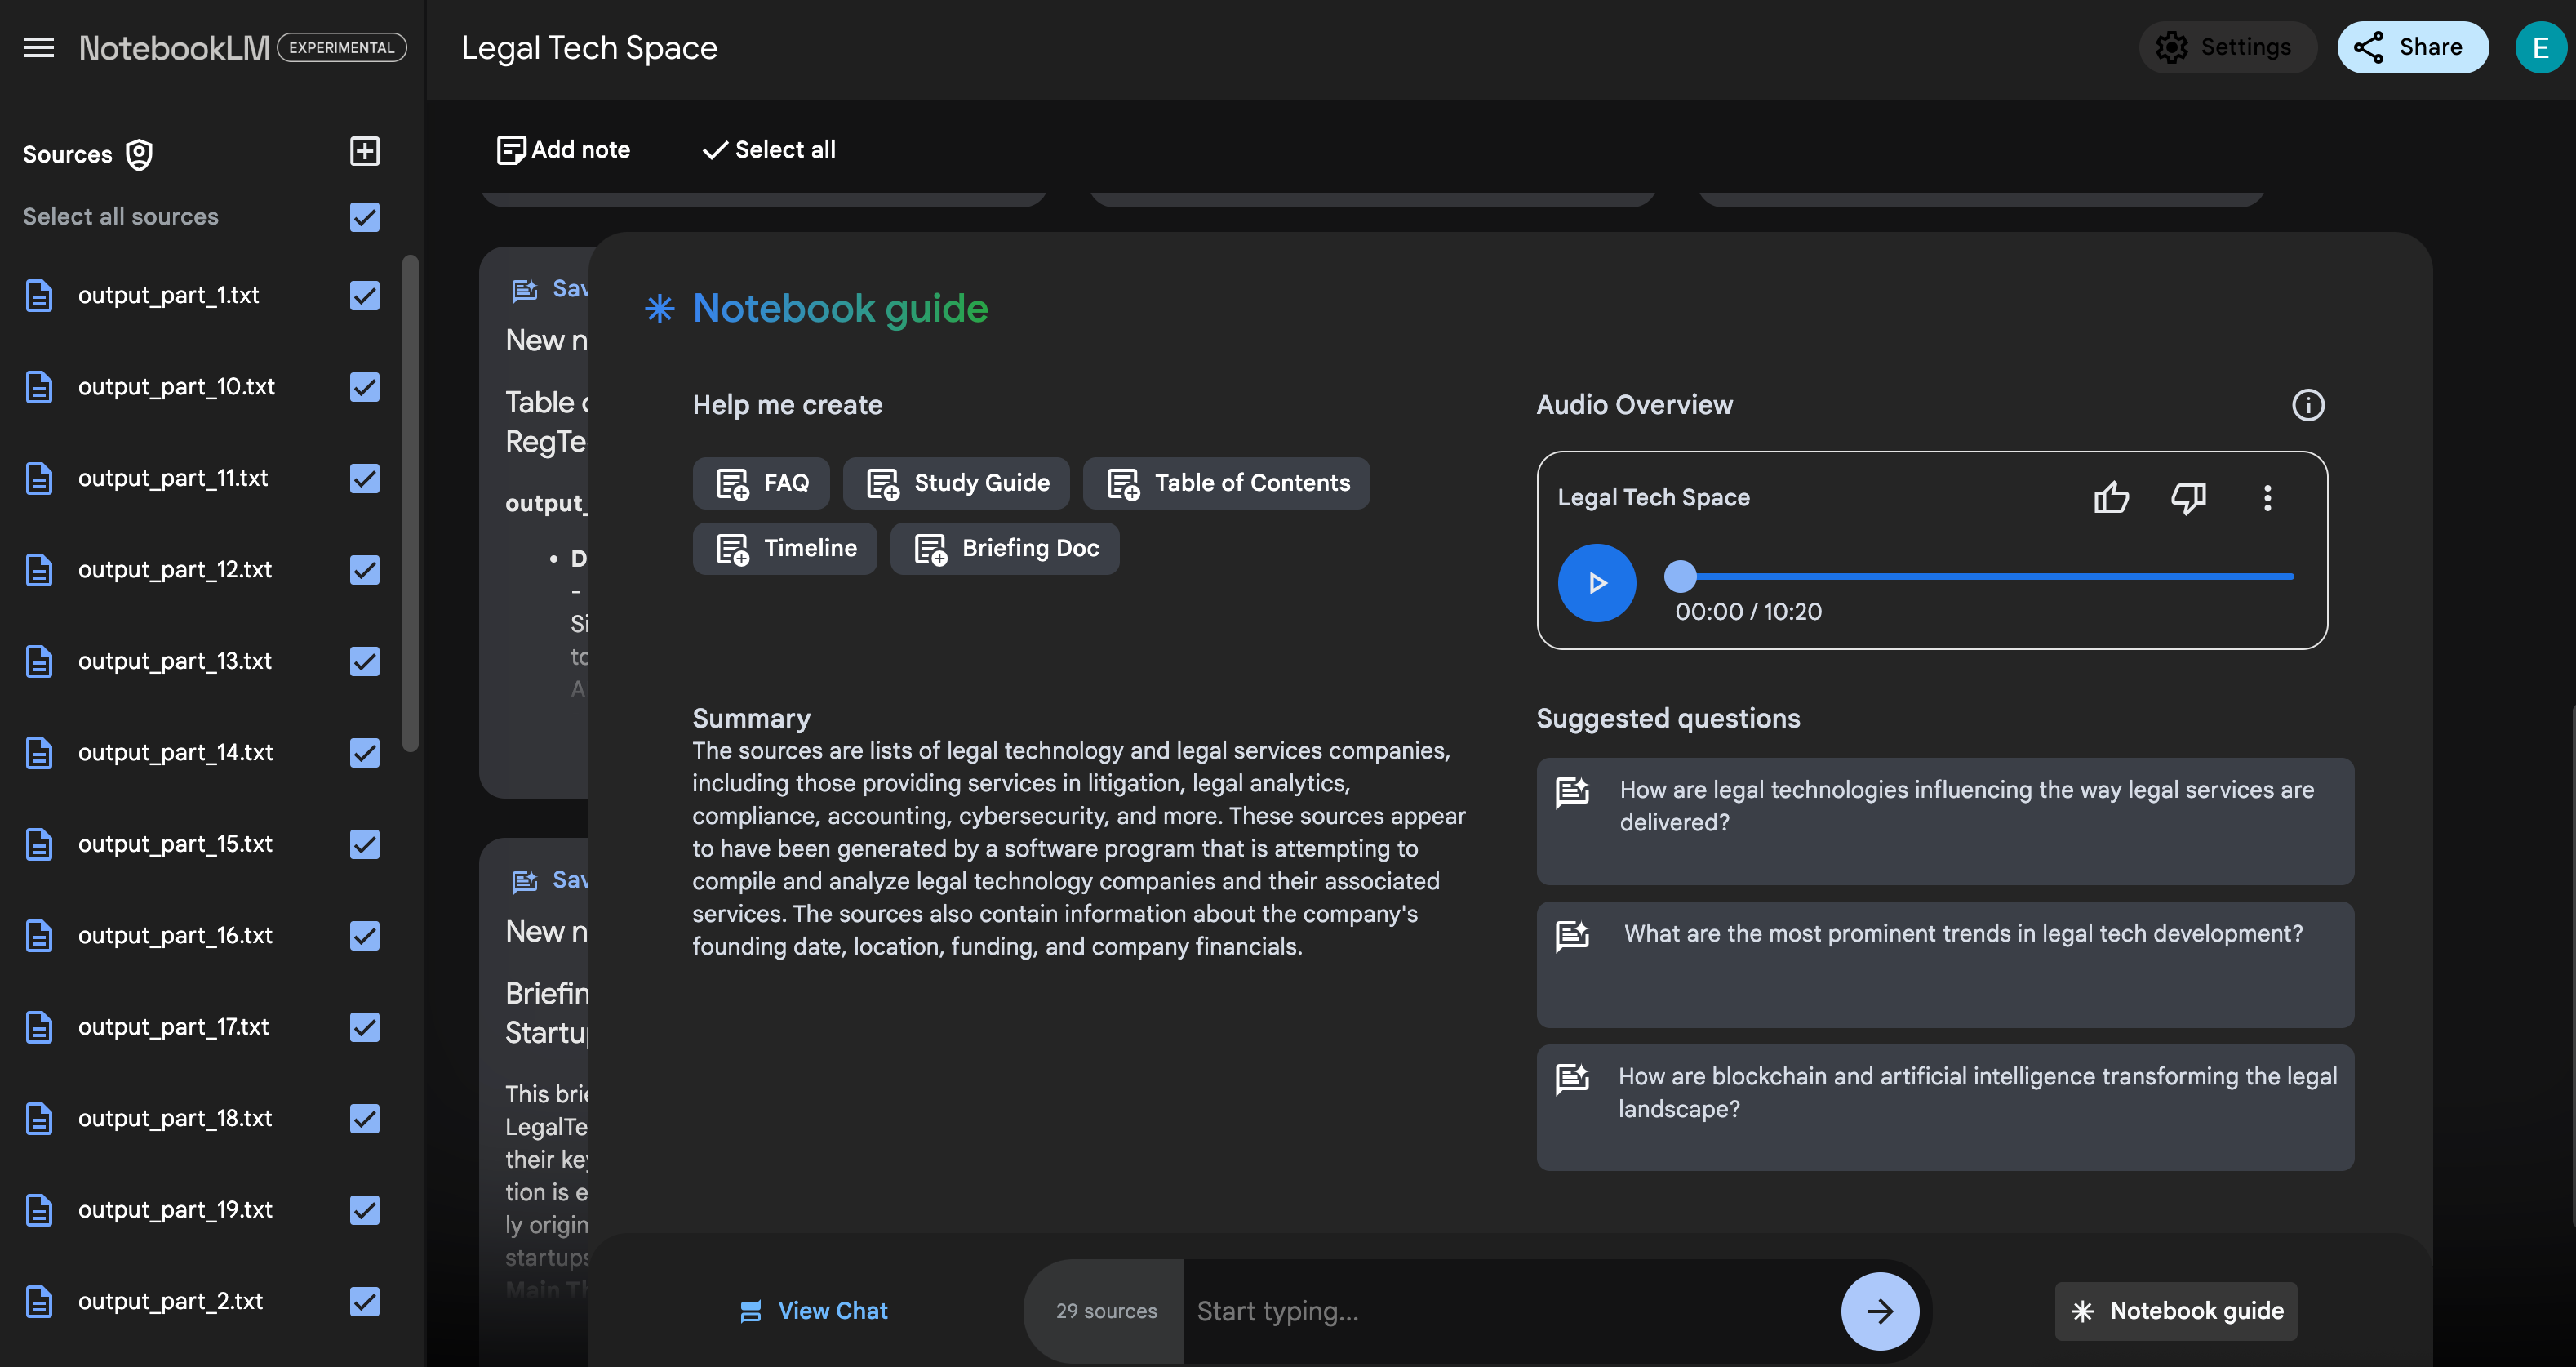
Task: Add a new source with plus icon
Action: (x=364, y=151)
